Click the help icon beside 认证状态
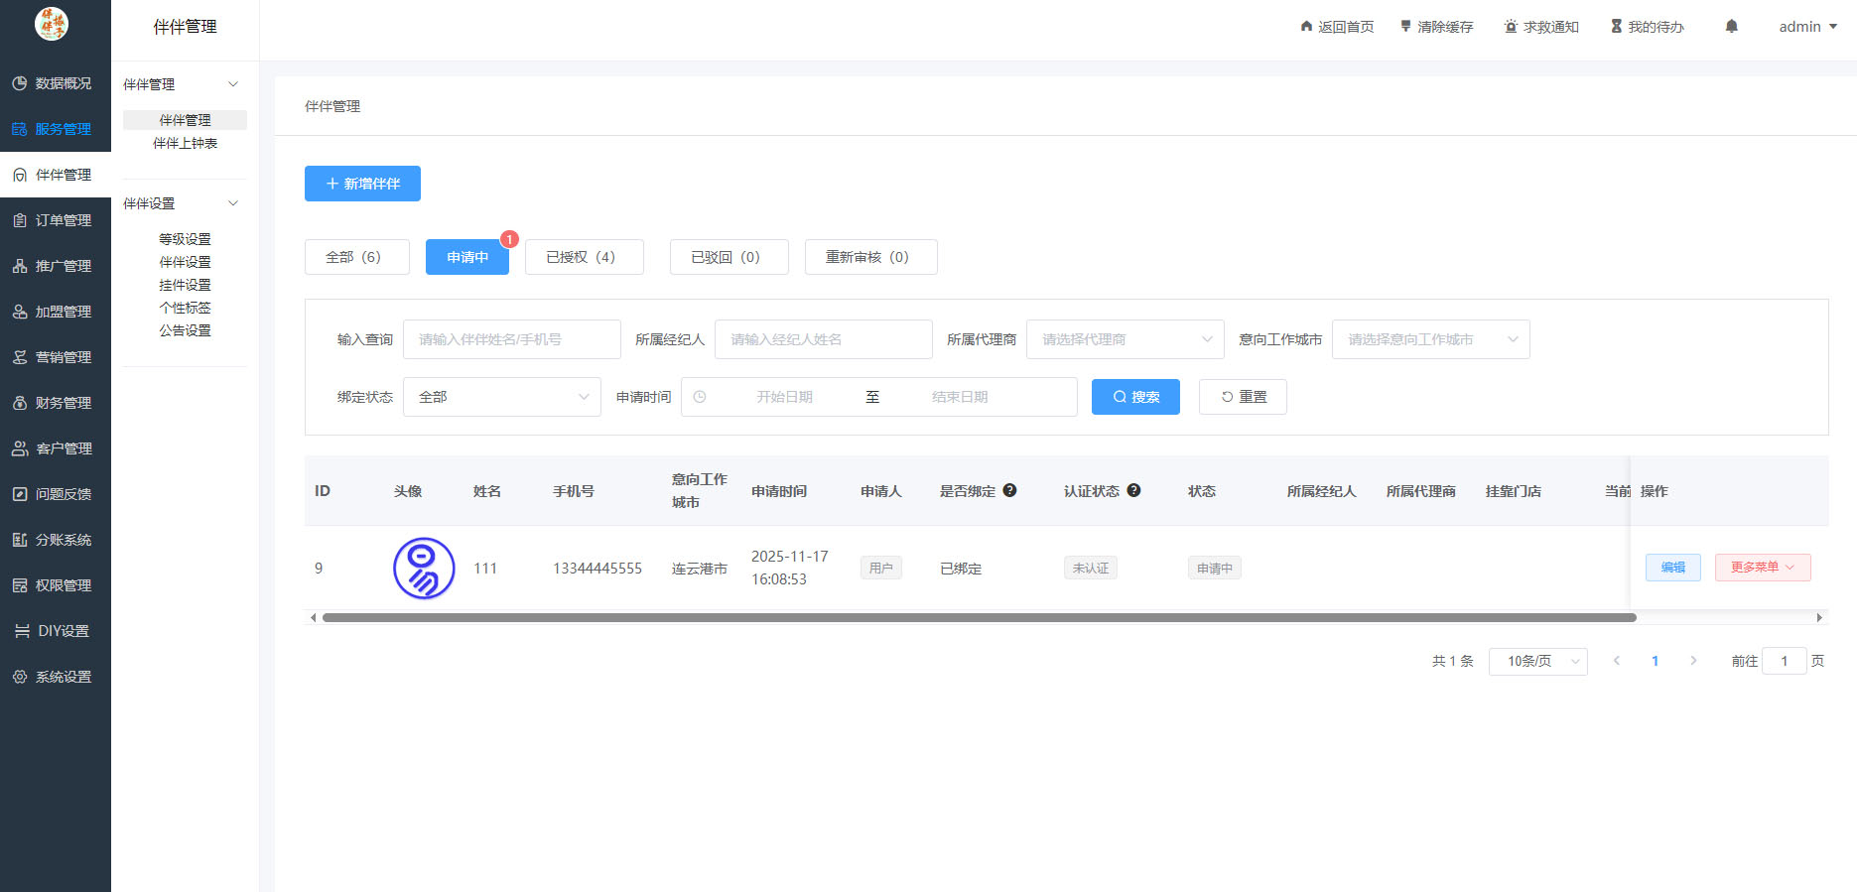The image size is (1857, 892). coord(1133,490)
